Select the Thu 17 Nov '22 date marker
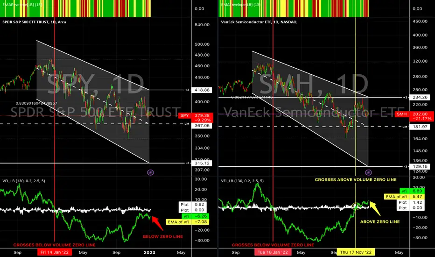Image resolution: width=435 pixels, height=257 pixels. coord(356,252)
